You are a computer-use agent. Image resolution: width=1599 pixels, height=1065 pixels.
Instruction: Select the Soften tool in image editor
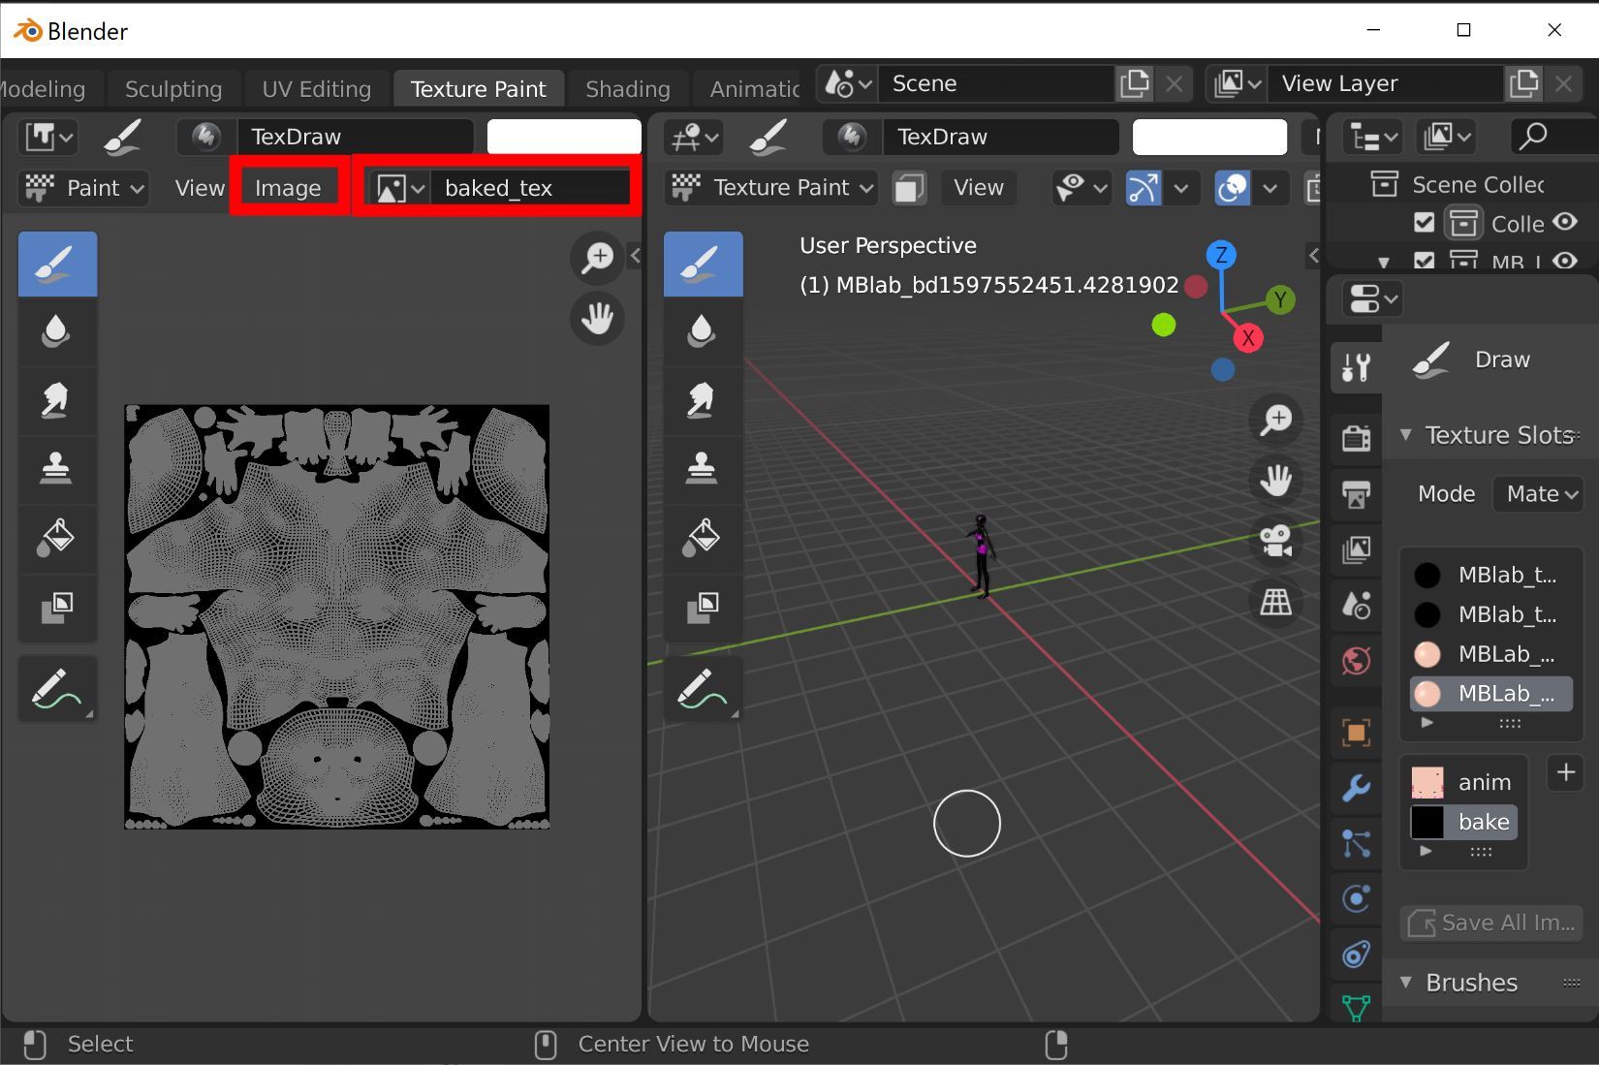pos(56,331)
